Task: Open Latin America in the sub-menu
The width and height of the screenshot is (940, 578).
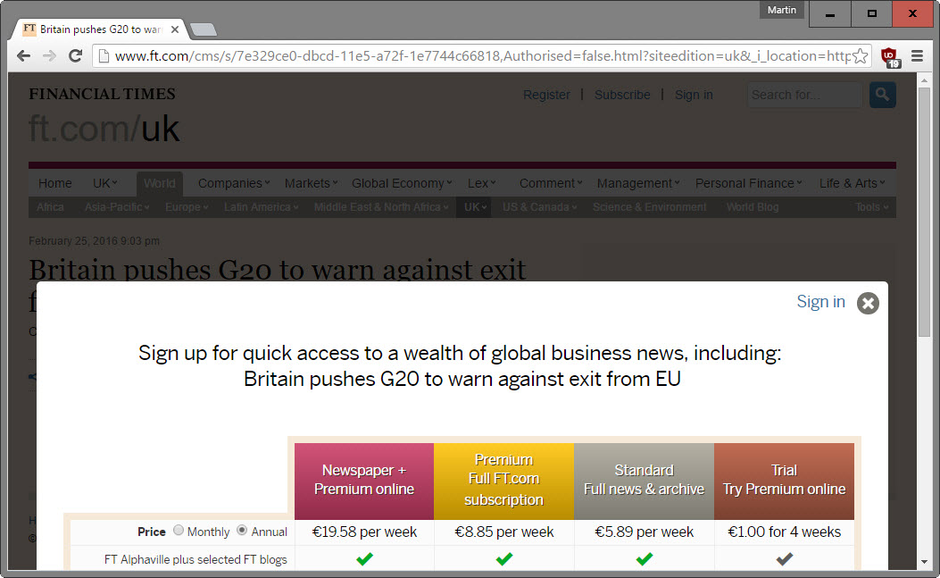Action: click(x=261, y=207)
